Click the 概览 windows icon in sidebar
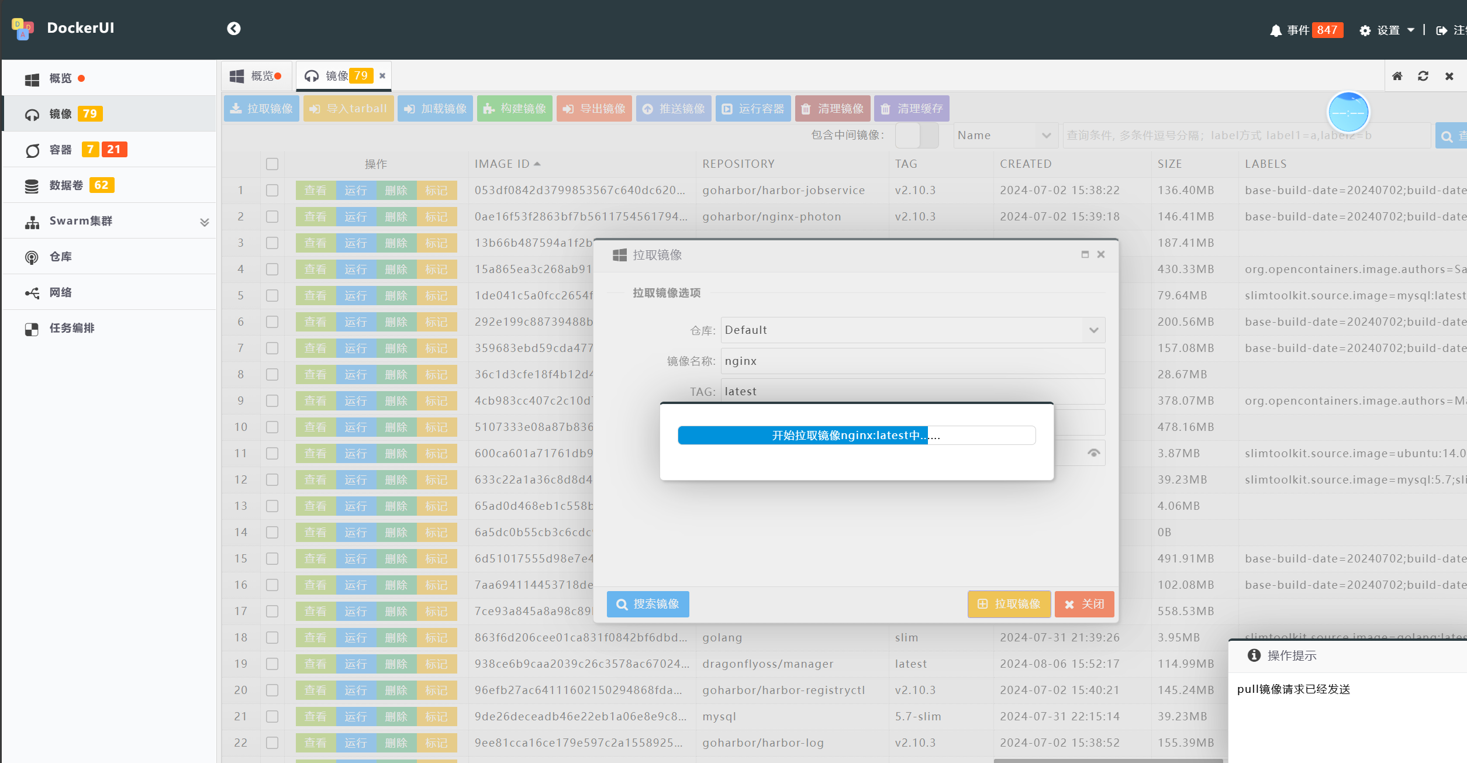 32,79
